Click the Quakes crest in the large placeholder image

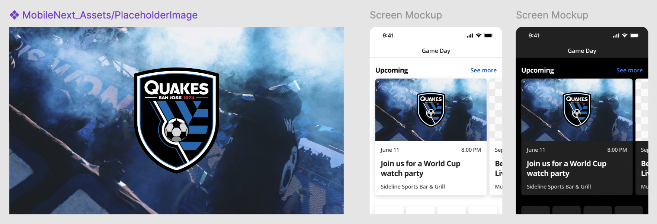[176, 120]
